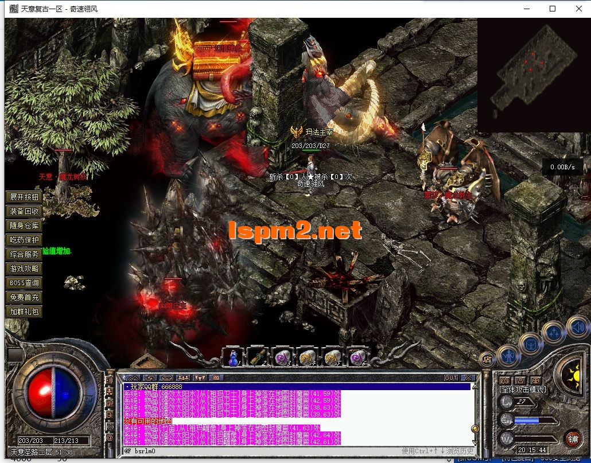Click the 玛法主宰 title badge above player
The height and width of the screenshot is (463, 591).
[312, 132]
